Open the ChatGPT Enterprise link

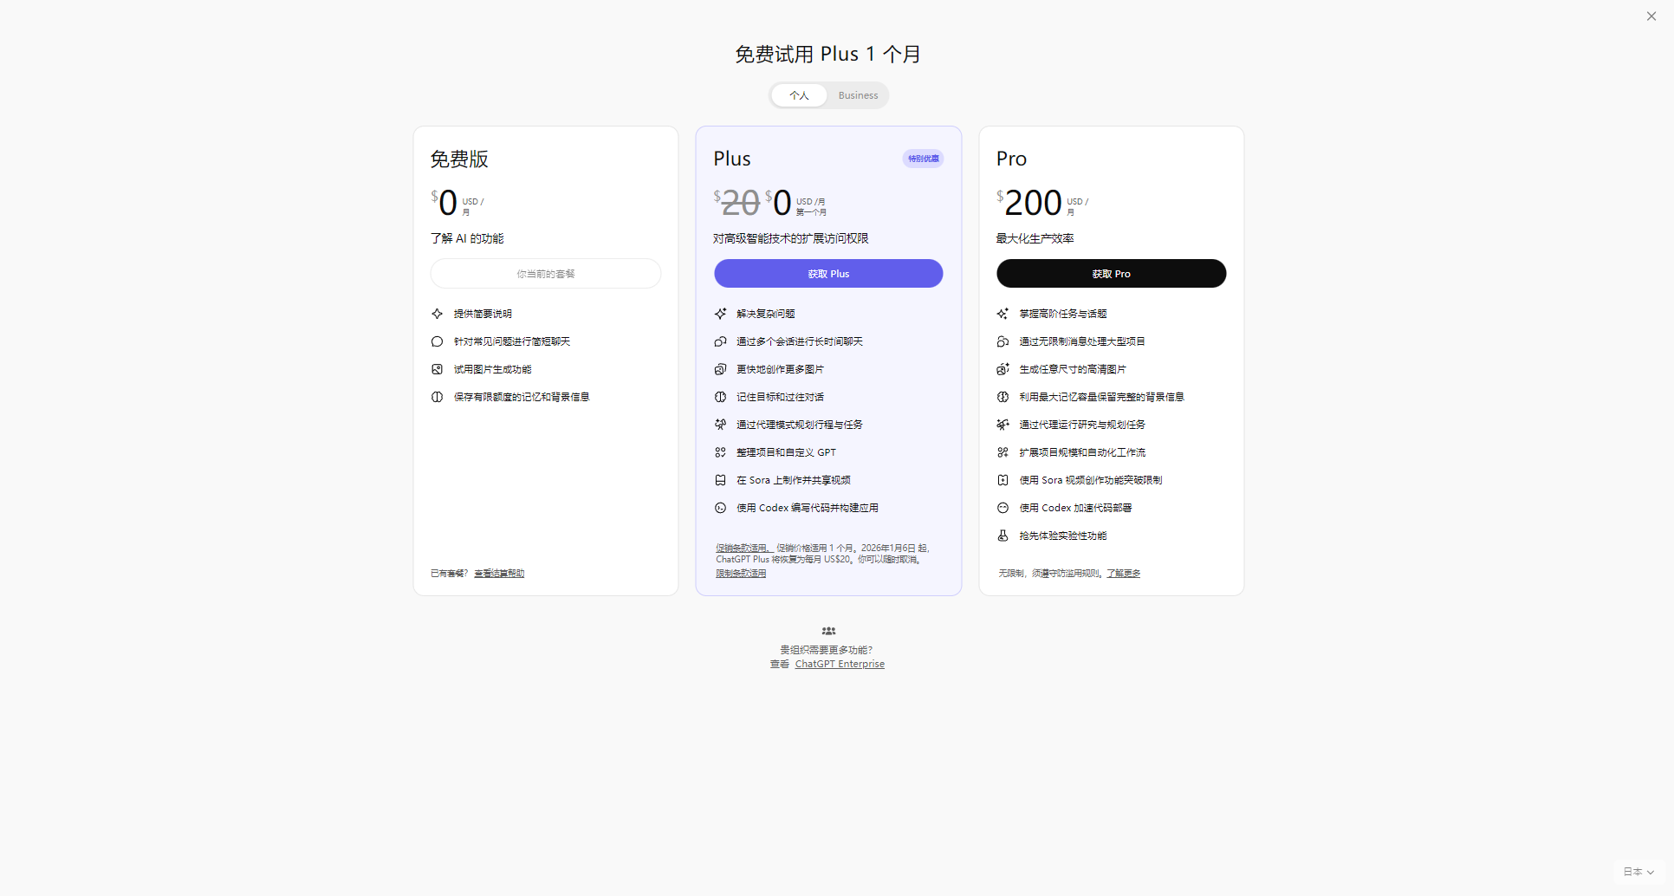(x=839, y=664)
